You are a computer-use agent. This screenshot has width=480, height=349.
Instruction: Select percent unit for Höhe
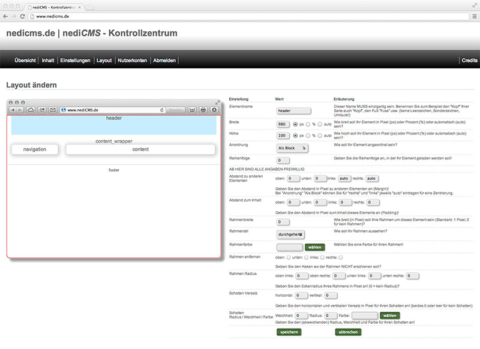click(308, 136)
